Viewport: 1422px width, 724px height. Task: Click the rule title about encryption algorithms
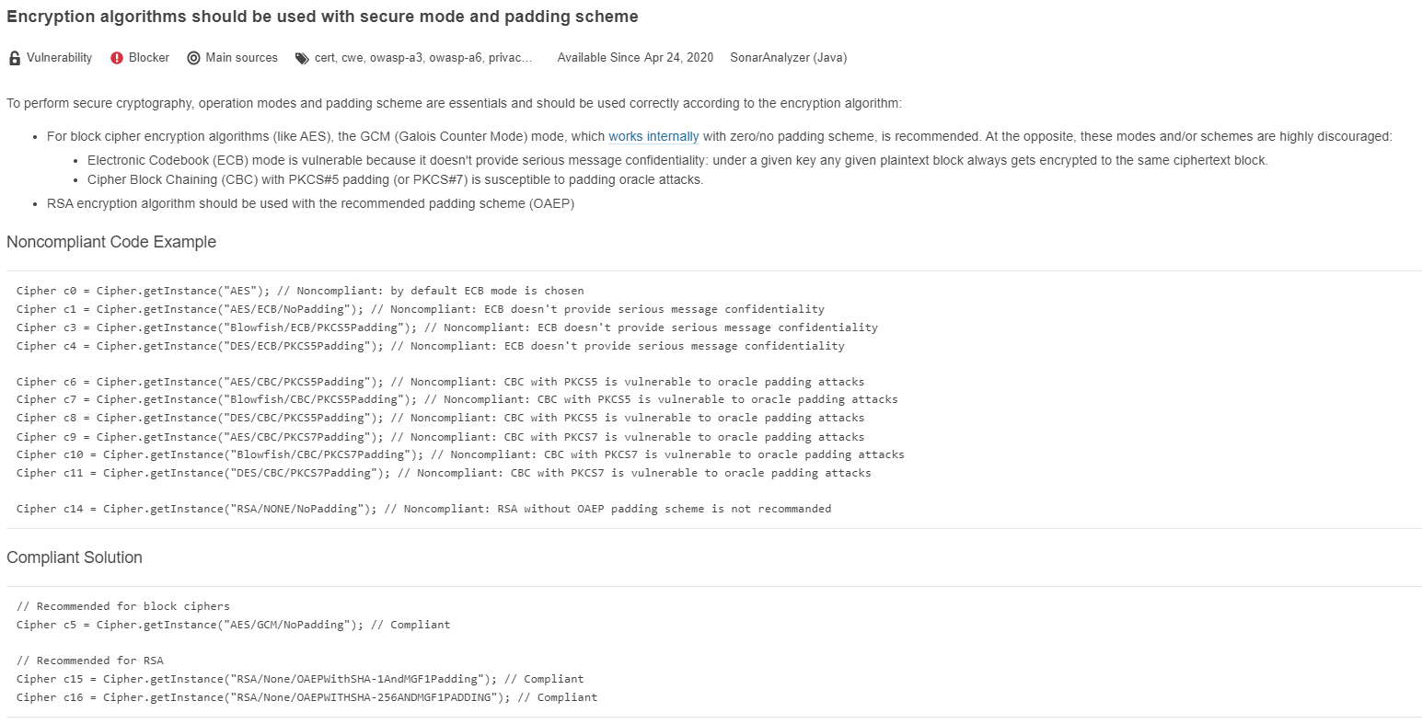[322, 17]
